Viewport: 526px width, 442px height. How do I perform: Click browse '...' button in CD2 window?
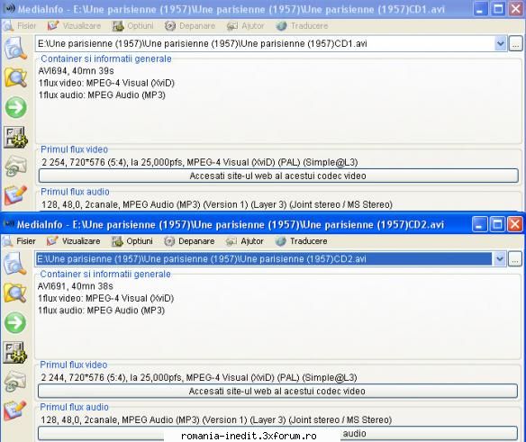[515, 259]
